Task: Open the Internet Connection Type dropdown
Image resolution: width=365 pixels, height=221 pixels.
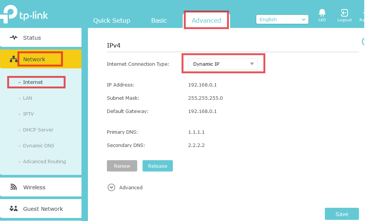Action: pyautogui.click(x=223, y=63)
